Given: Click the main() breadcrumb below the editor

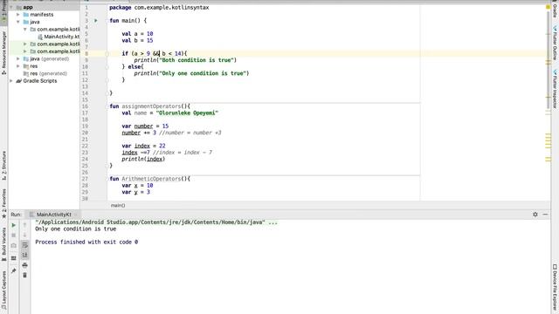Looking at the screenshot, I should pyautogui.click(x=118, y=206).
